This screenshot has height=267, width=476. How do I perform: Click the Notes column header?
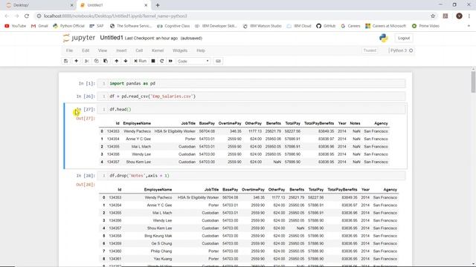point(355,124)
